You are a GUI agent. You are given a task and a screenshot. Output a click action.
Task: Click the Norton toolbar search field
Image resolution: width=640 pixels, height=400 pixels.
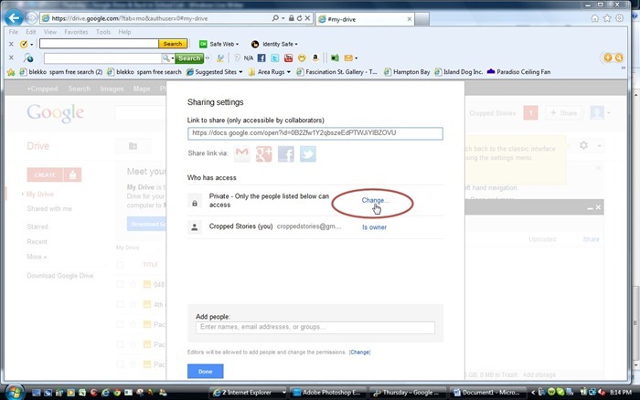click(x=99, y=44)
